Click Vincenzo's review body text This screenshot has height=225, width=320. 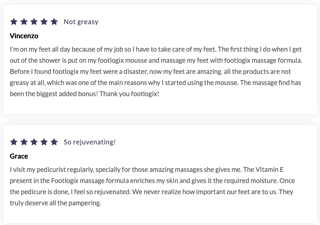[156, 71]
